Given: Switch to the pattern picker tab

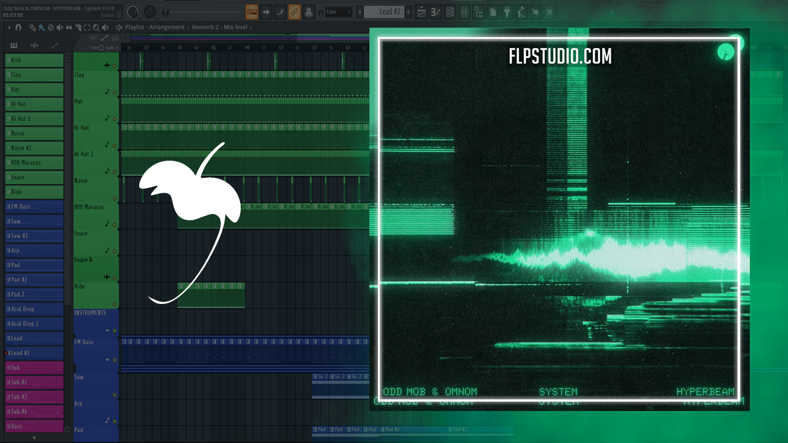Looking at the screenshot, I should (x=14, y=46).
